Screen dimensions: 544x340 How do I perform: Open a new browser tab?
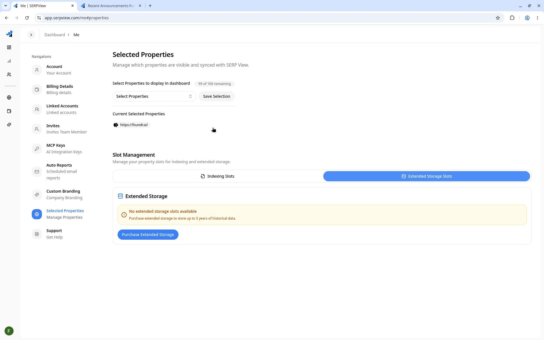click(x=150, y=6)
